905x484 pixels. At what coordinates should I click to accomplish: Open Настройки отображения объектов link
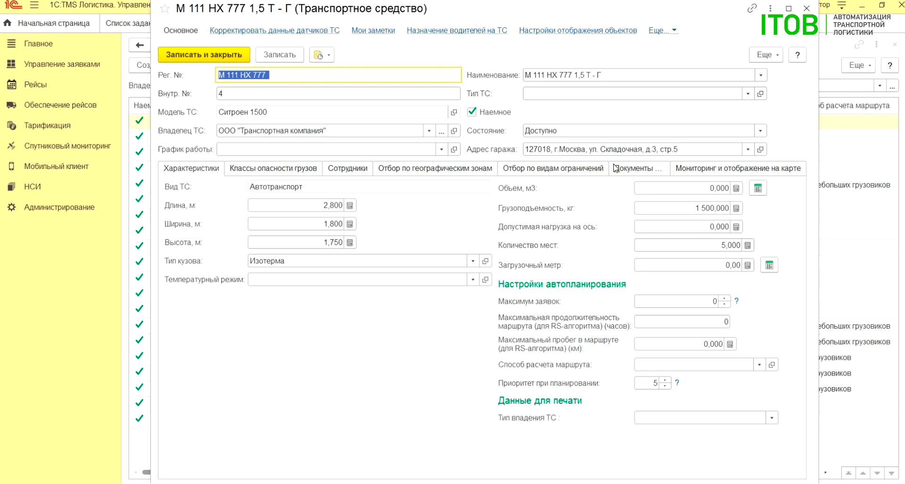578,30
